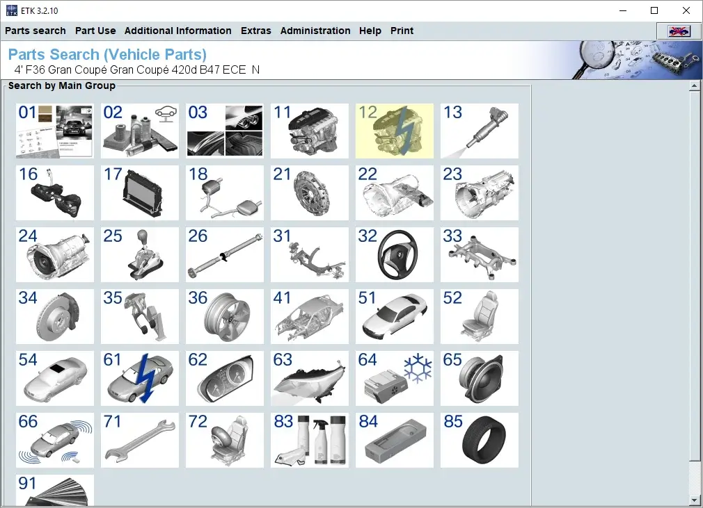Select group 85 Tyres
The image size is (703, 508).
tap(479, 440)
